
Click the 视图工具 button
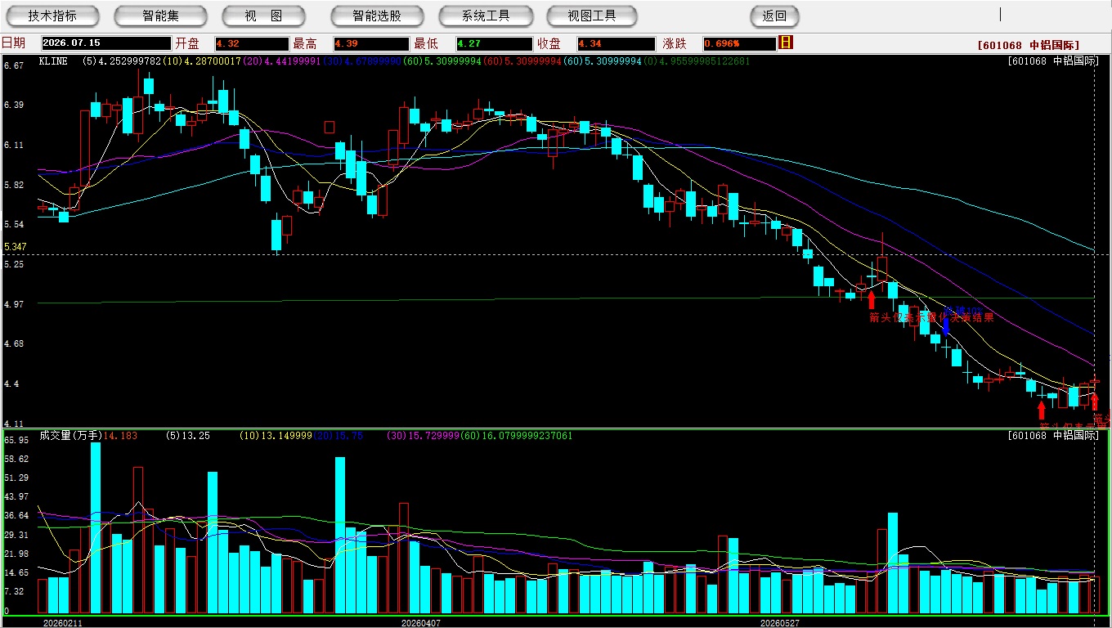point(594,16)
